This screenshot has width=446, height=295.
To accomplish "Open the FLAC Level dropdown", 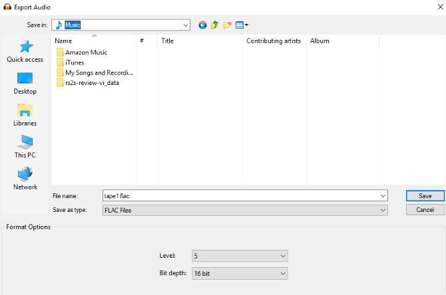I will click(x=283, y=256).
